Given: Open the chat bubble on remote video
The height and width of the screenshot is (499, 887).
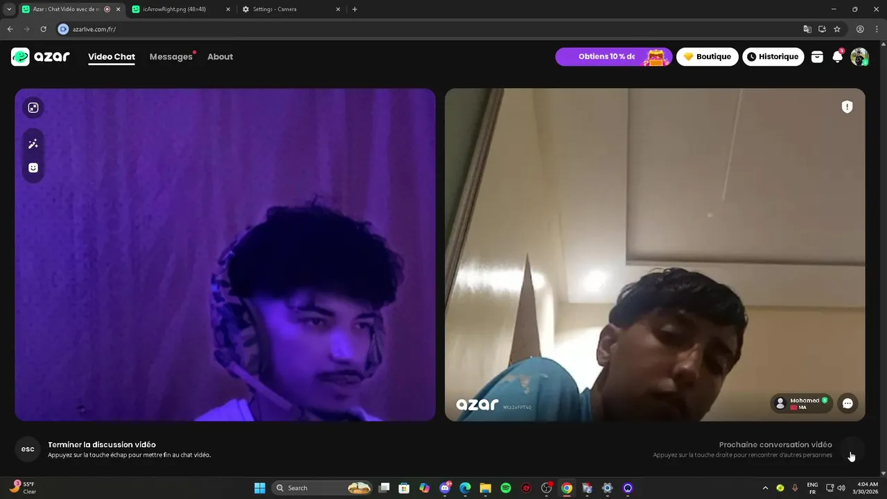Looking at the screenshot, I should coord(848,403).
